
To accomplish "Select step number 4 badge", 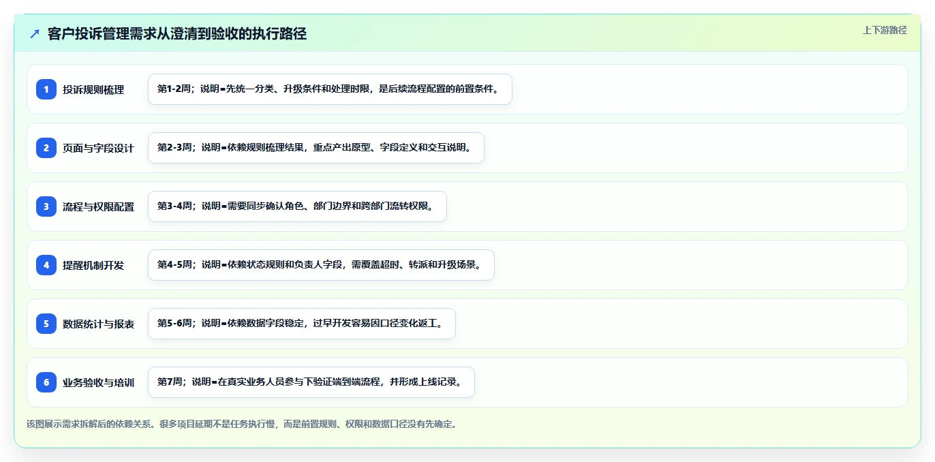I will point(46,265).
